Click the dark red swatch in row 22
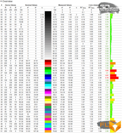Screen dimensions: 122x133 point(48,61)
